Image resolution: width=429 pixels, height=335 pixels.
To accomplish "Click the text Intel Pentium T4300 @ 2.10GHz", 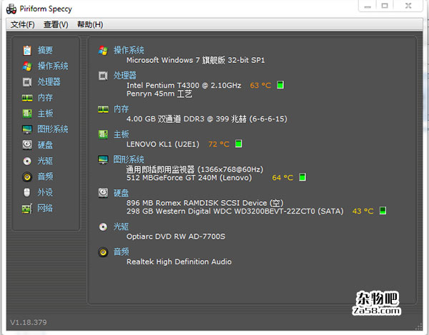I will point(184,86).
